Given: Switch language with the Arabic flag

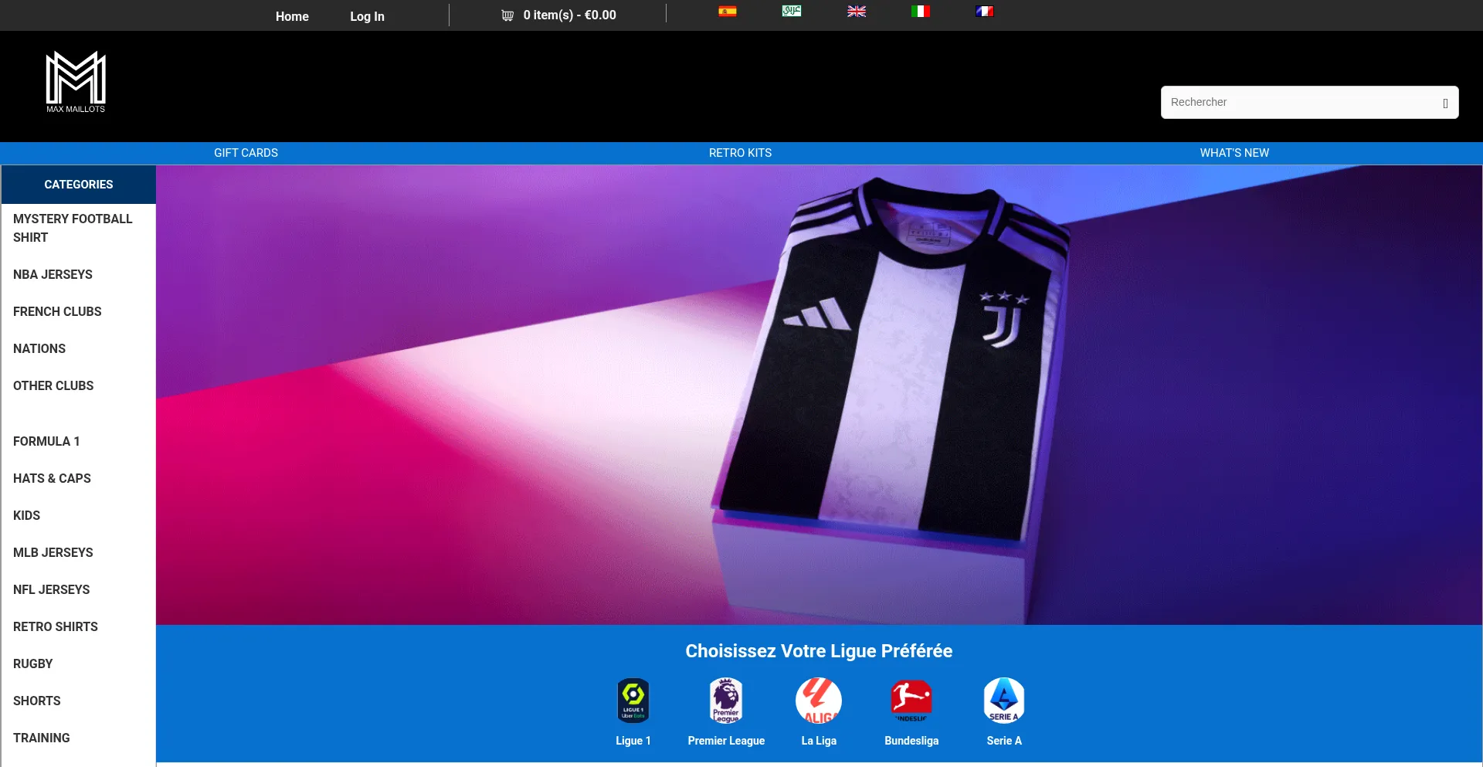Looking at the screenshot, I should coord(792,11).
